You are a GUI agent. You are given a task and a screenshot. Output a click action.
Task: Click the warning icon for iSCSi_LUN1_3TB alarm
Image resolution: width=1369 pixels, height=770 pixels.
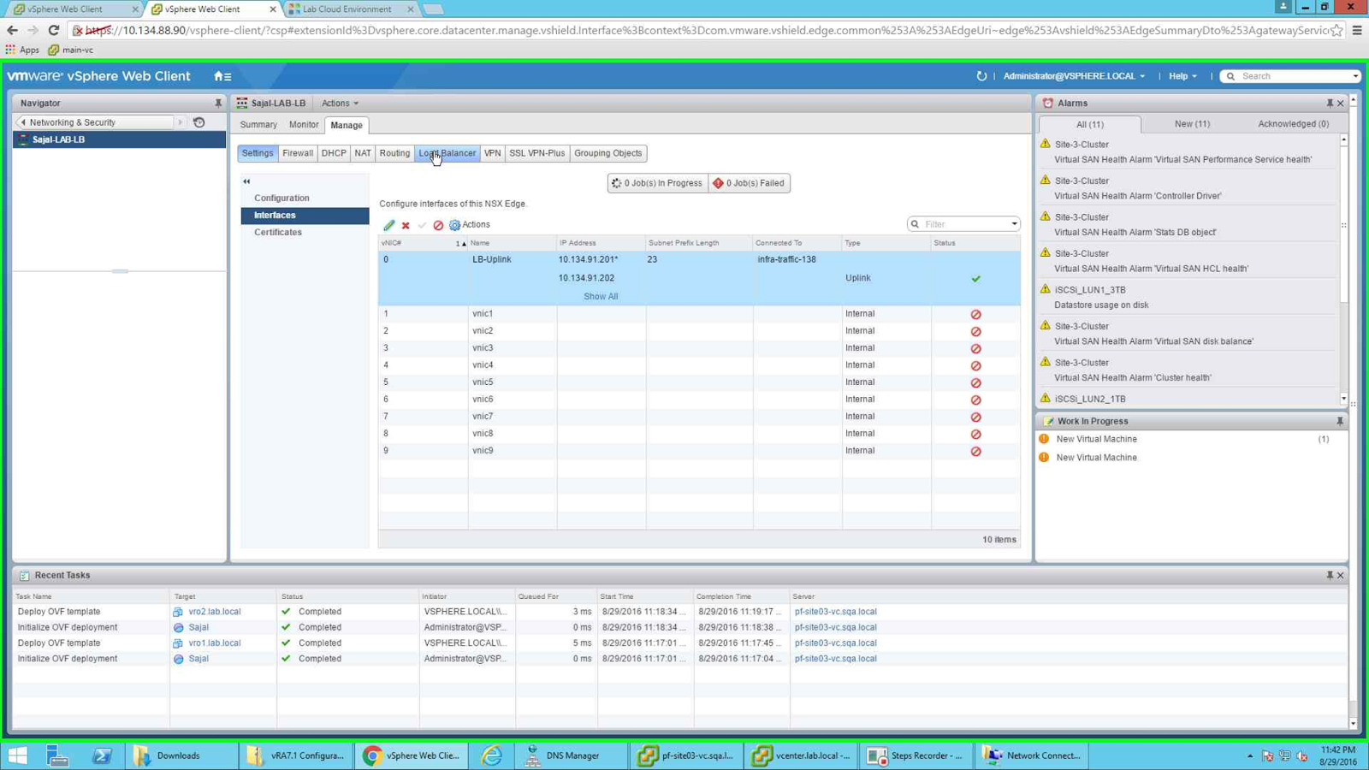tap(1045, 289)
